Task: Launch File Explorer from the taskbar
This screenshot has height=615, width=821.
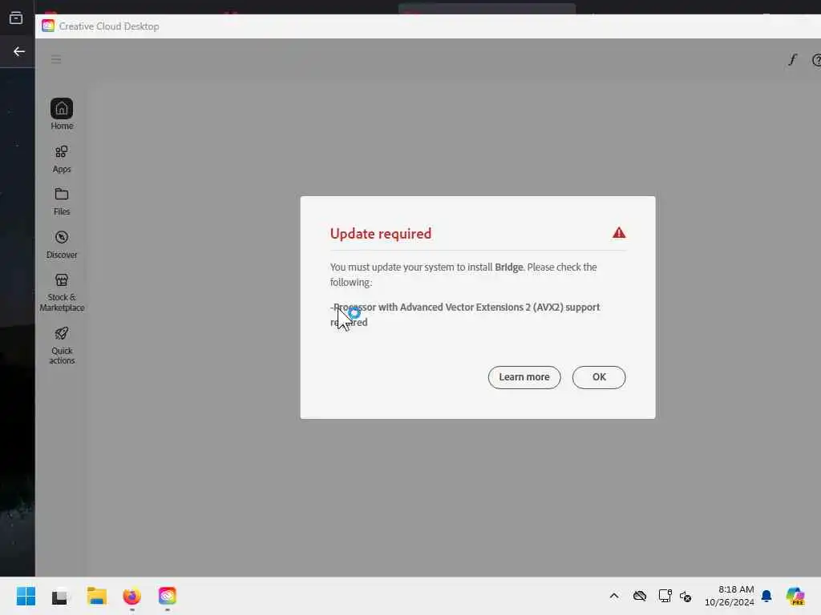Action: click(96, 596)
